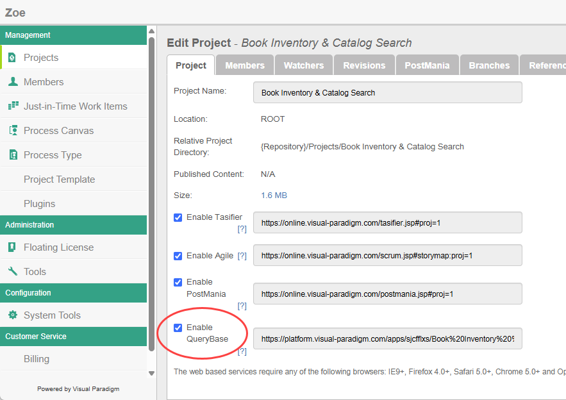This screenshot has height=400, width=566.
Task: Open the help link for Enable Tasifier
Action: [x=242, y=229]
